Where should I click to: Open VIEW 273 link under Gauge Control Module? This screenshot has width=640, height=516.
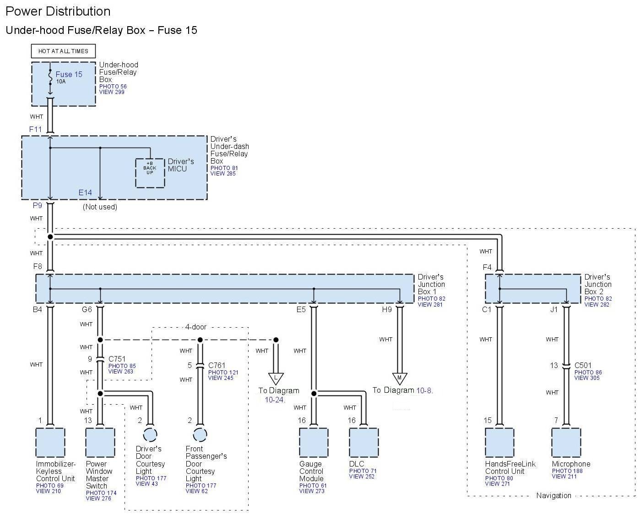pyautogui.click(x=311, y=491)
